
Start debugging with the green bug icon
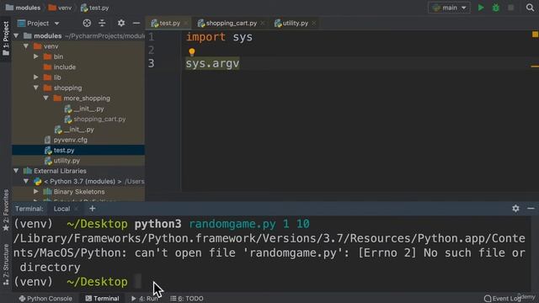click(x=496, y=8)
